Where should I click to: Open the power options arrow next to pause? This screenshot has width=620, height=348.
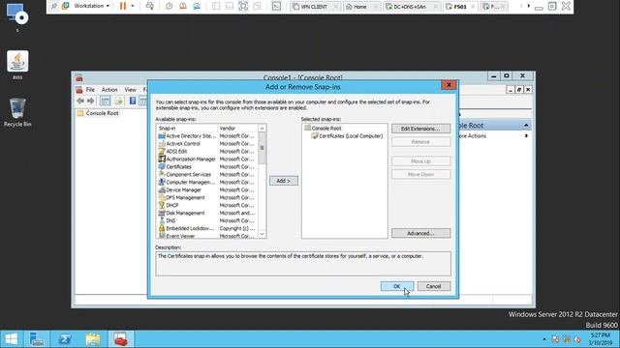coord(133,6)
